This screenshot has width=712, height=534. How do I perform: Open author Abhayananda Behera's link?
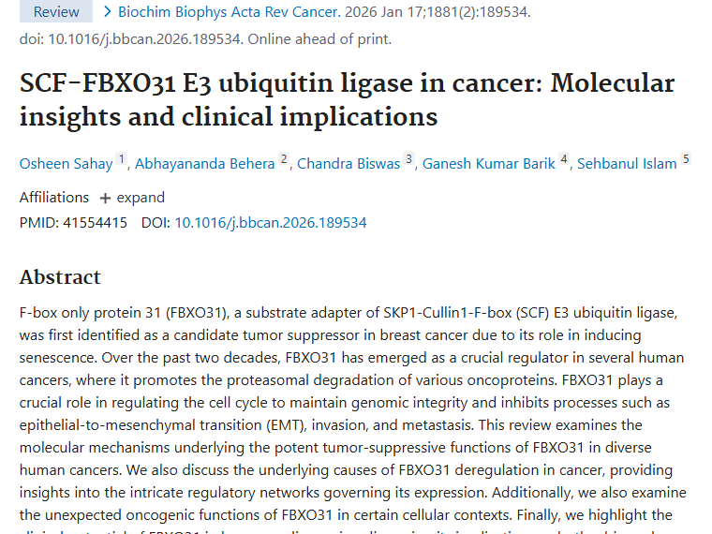point(205,164)
